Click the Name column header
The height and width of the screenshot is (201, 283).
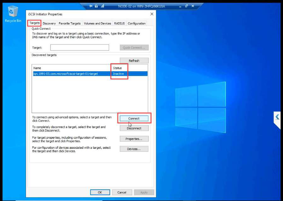pos(37,68)
